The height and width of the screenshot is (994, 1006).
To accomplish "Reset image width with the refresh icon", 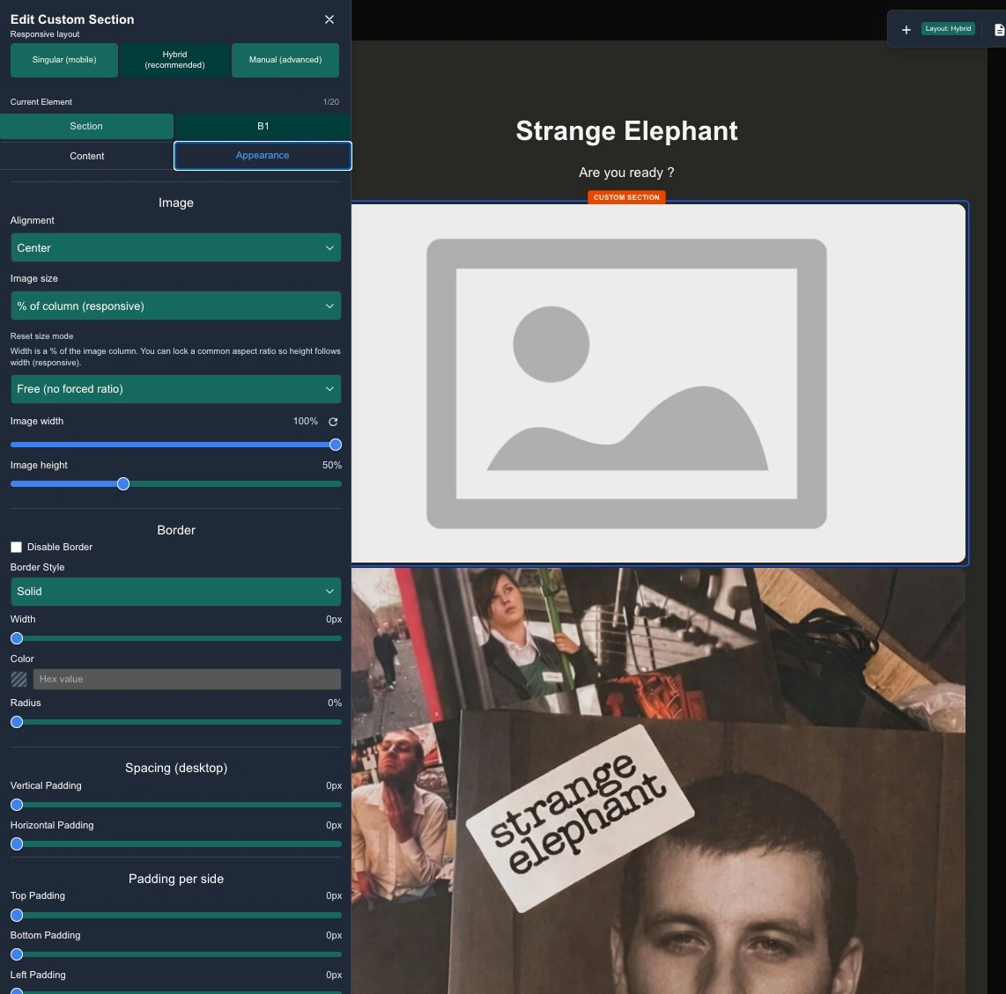I will point(333,422).
